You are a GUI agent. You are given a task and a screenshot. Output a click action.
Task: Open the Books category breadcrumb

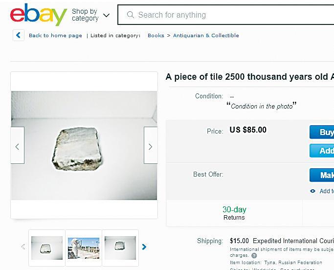[156, 36]
